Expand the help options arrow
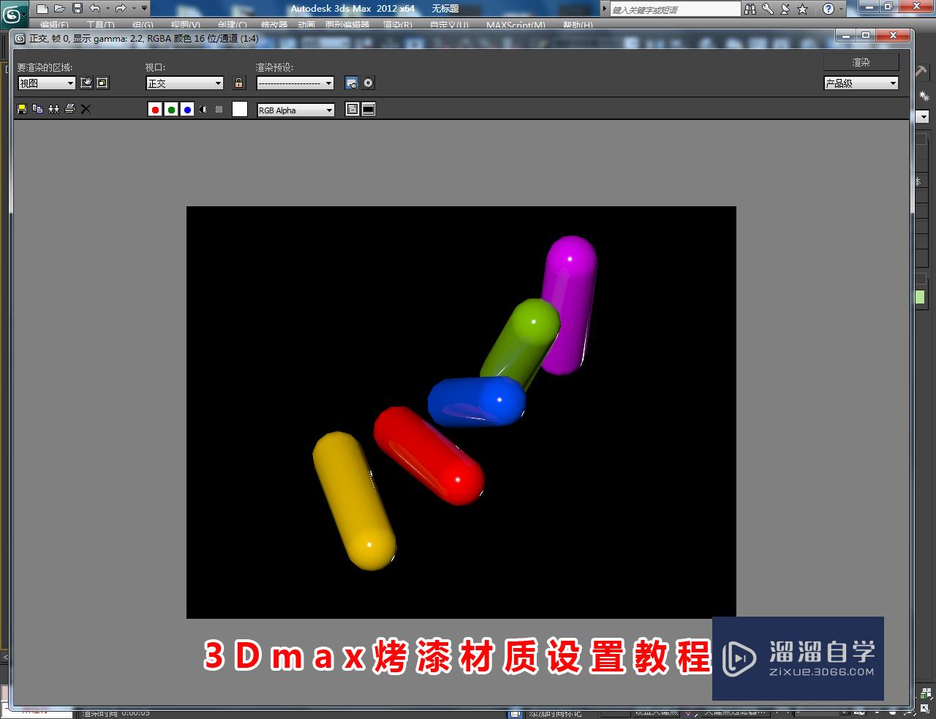 point(842,9)
